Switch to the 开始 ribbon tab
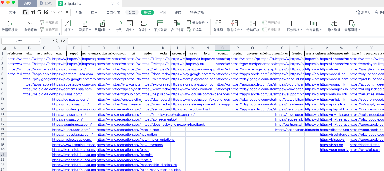The height and width of the screenshot is (171, 384). (79, 12)
